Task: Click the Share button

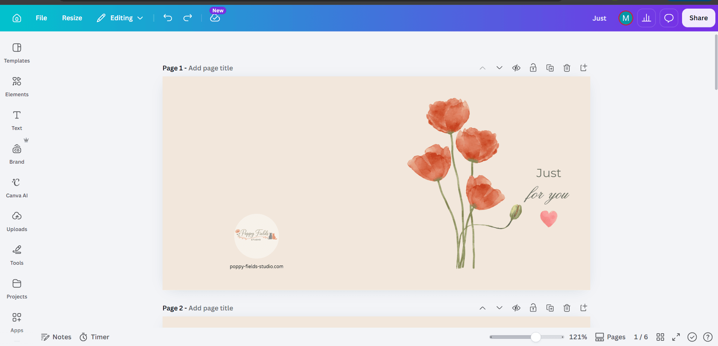Action: (x=699, y=18)
